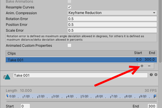
Task: Open the help icon beside Take 001
Action: [151, 75]
